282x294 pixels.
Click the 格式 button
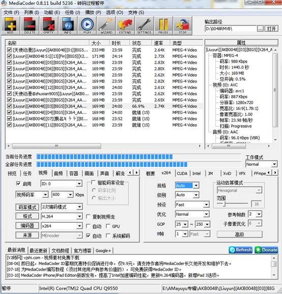click(x=27, y=216)
